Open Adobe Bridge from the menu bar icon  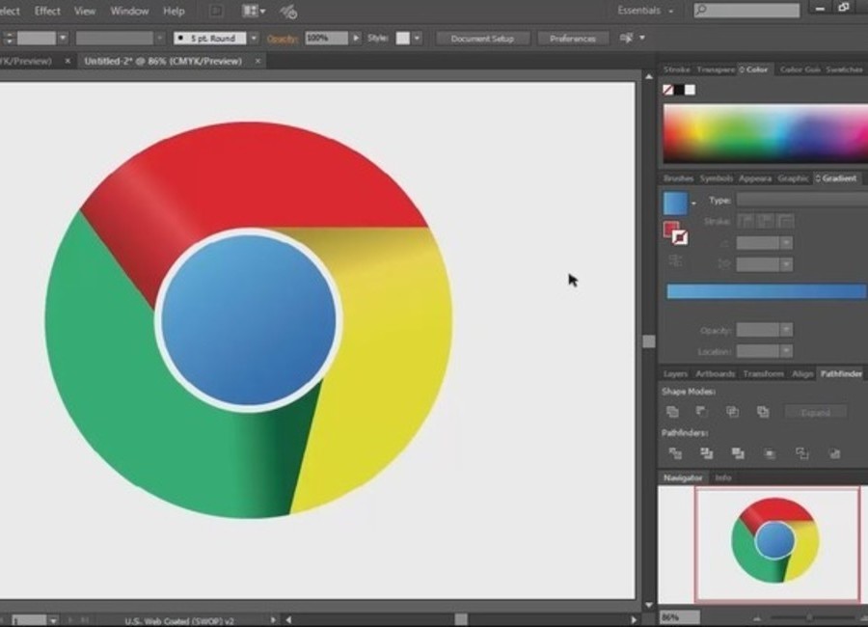(x=216, y=11)
